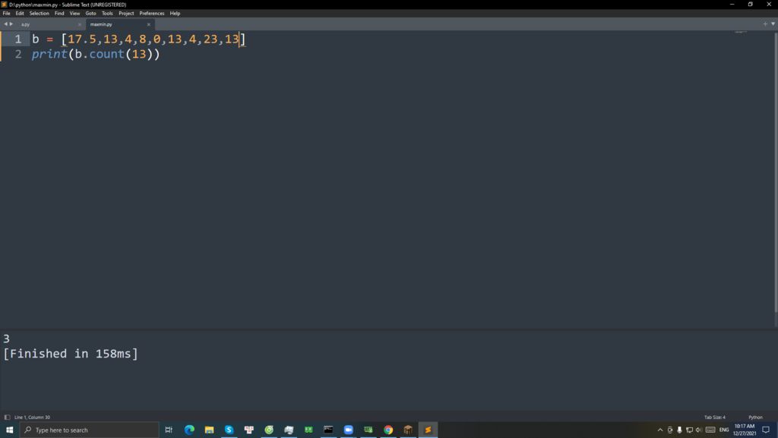Open Zoom from the taskbar
Screen dimensions: 778x438
[x=348, y=430]
